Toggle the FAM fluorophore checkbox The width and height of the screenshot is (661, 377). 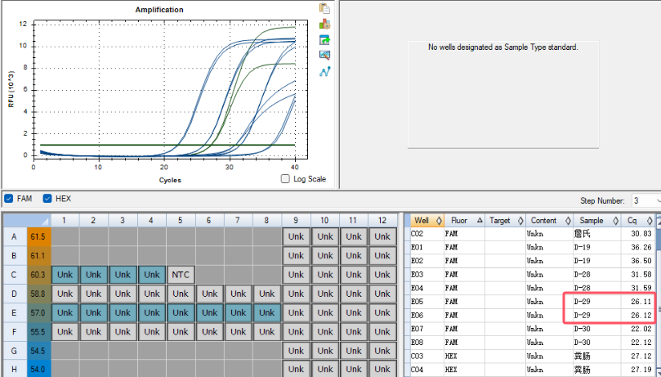pyautogui.click(x=8, y=198)
